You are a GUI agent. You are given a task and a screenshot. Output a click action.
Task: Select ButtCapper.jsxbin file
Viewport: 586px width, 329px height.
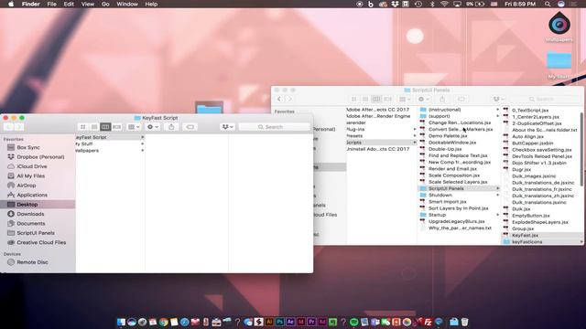pos(532,143)
